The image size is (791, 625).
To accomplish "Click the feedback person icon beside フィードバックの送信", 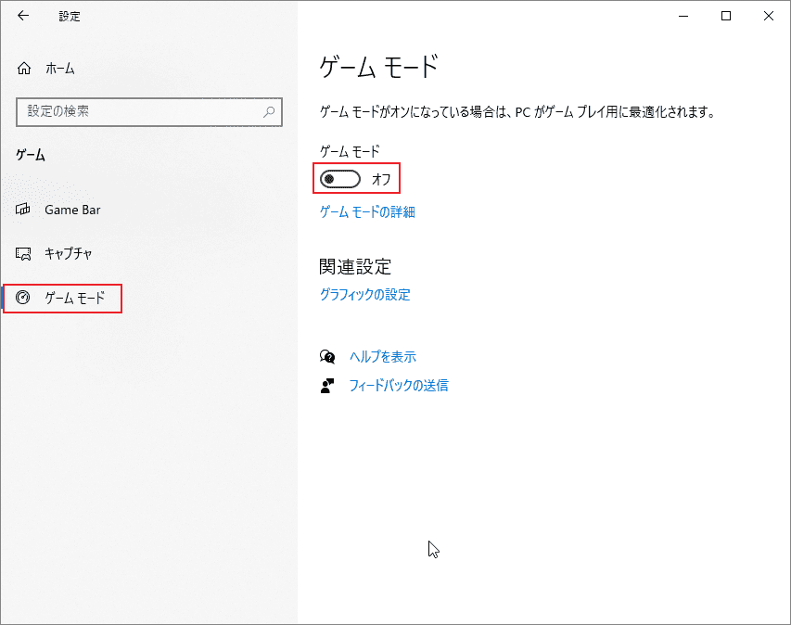I will (327, 385).
